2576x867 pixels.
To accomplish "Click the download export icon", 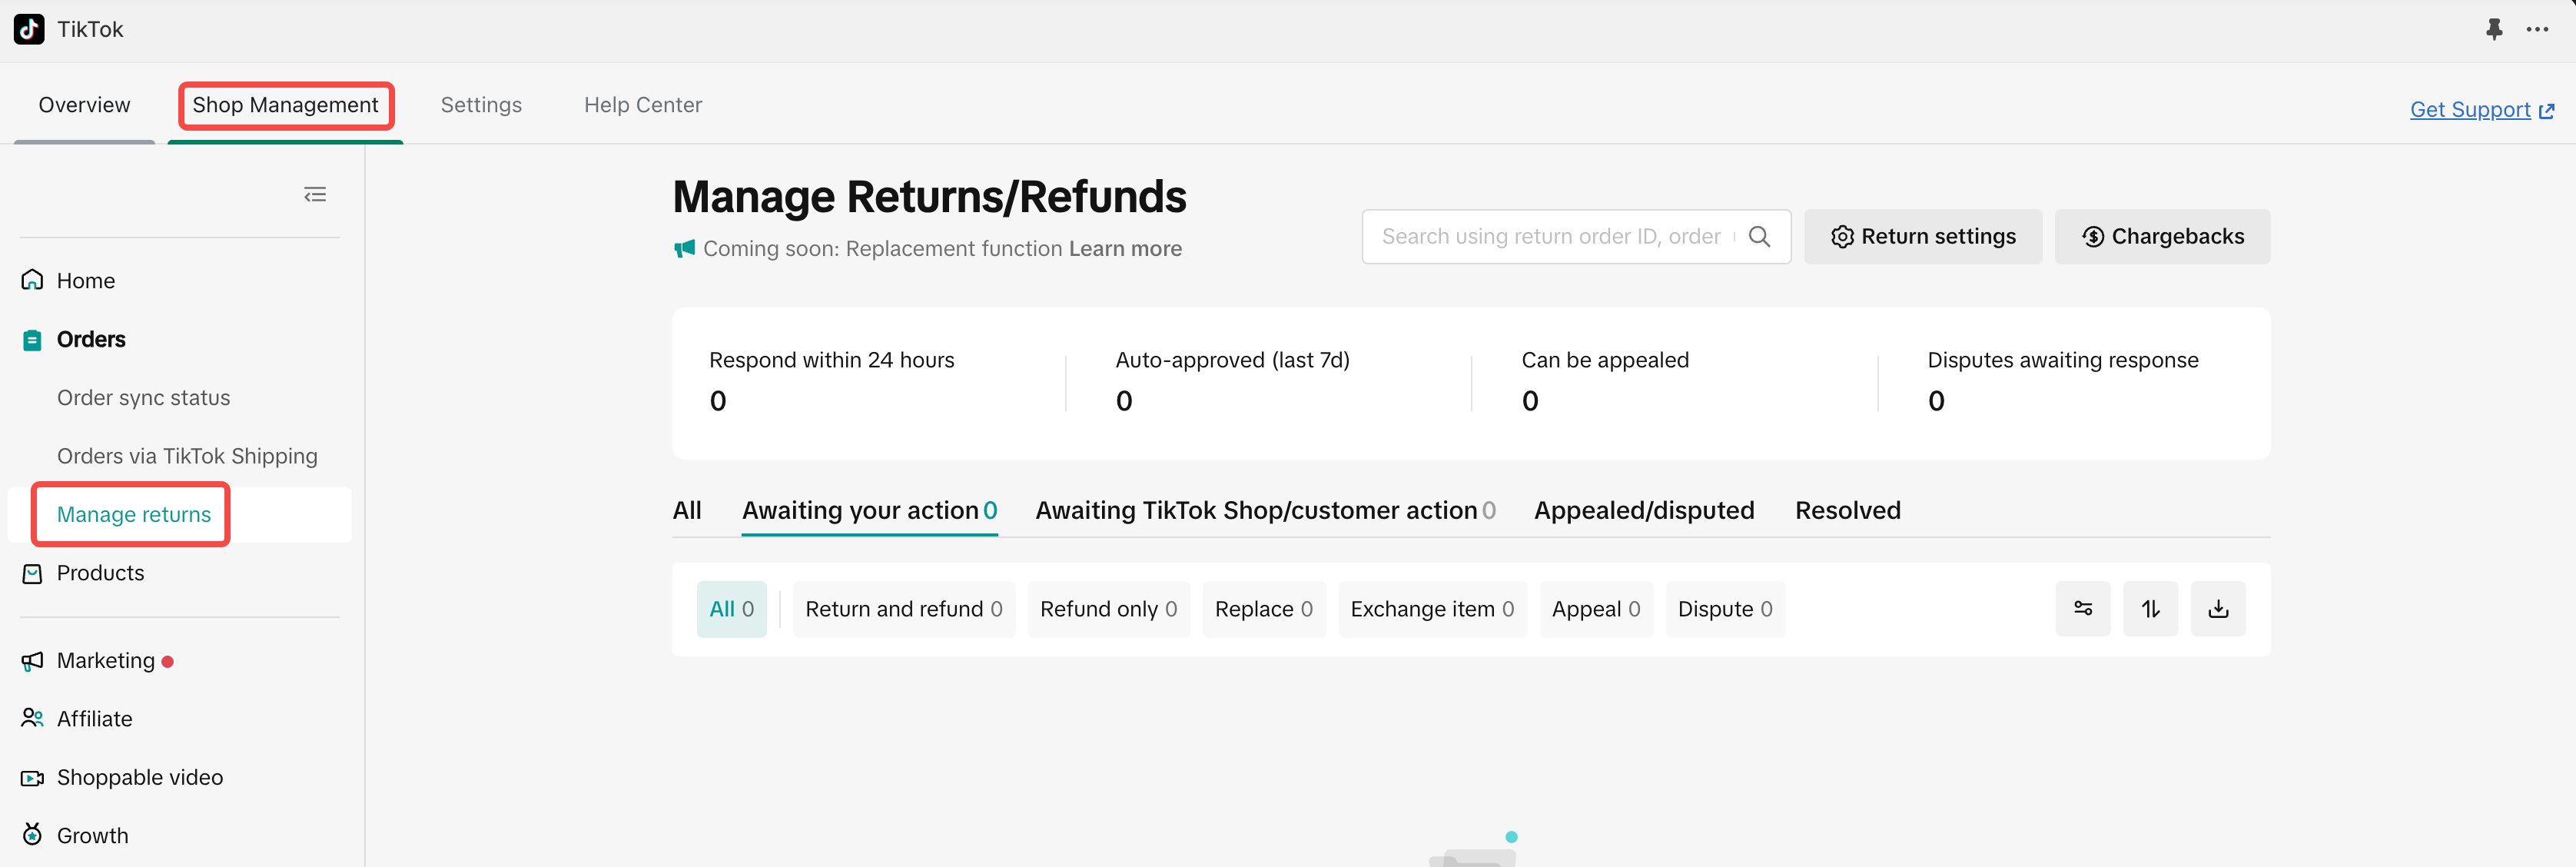I will pyautogui.click(x=2218, y=609).
